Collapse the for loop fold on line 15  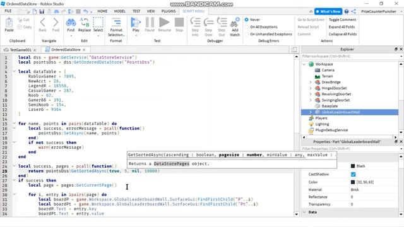[x=14, y=124]
